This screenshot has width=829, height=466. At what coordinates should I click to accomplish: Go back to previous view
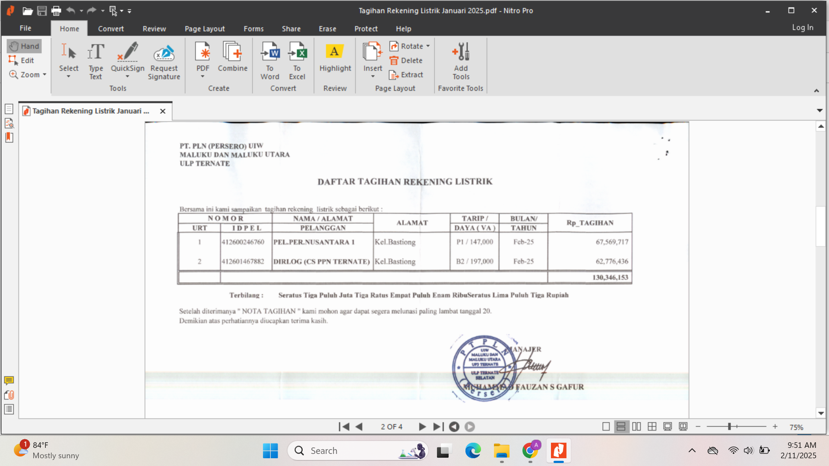tap(454, 427)
